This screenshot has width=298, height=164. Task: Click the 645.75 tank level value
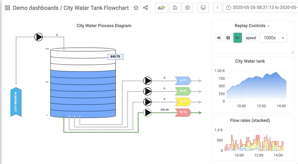115,57
